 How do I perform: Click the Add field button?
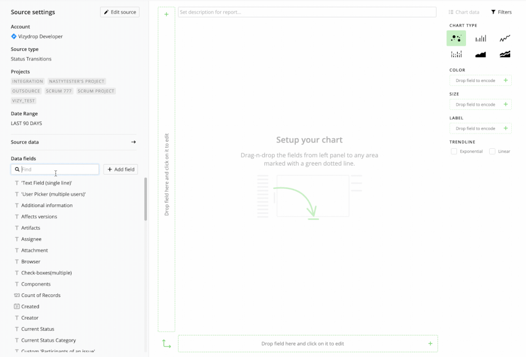pyautogui.click(x=120, y=169)
